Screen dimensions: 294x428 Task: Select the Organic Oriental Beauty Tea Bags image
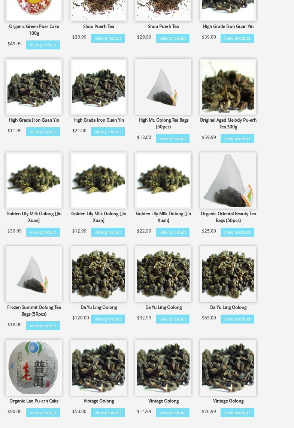[x=228, y=180]
